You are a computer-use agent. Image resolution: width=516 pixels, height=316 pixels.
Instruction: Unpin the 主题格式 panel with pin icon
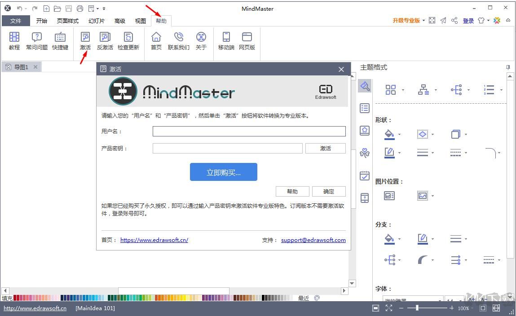pyautogui.click(x=508, y=67)
